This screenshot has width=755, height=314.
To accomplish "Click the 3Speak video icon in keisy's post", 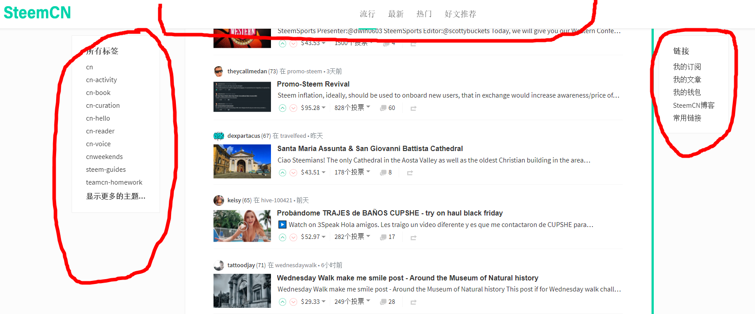I will (x=282, y=224).
